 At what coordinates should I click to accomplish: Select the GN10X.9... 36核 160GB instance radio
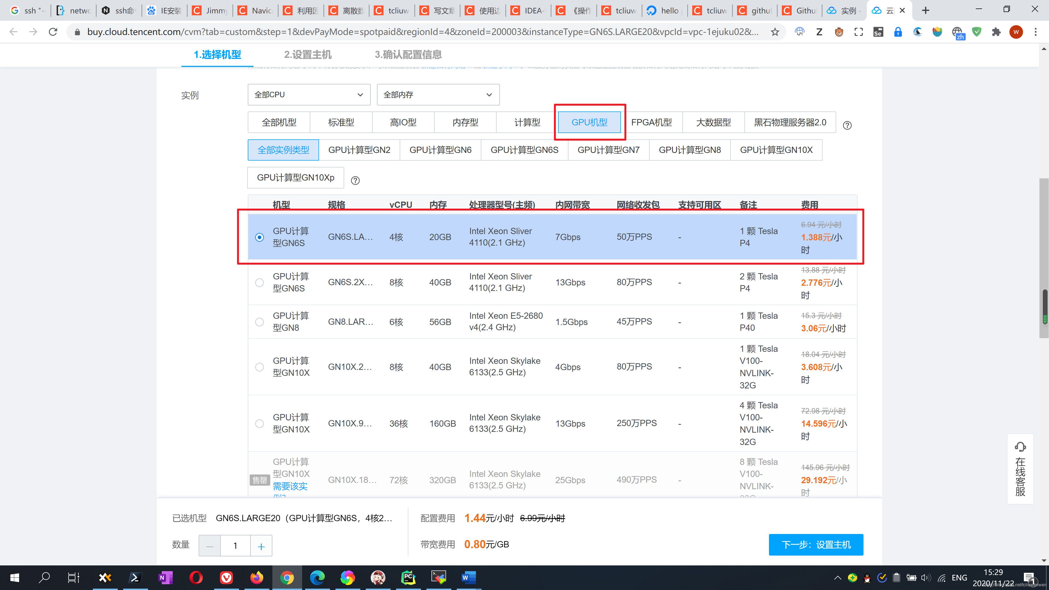coord(260,423)
